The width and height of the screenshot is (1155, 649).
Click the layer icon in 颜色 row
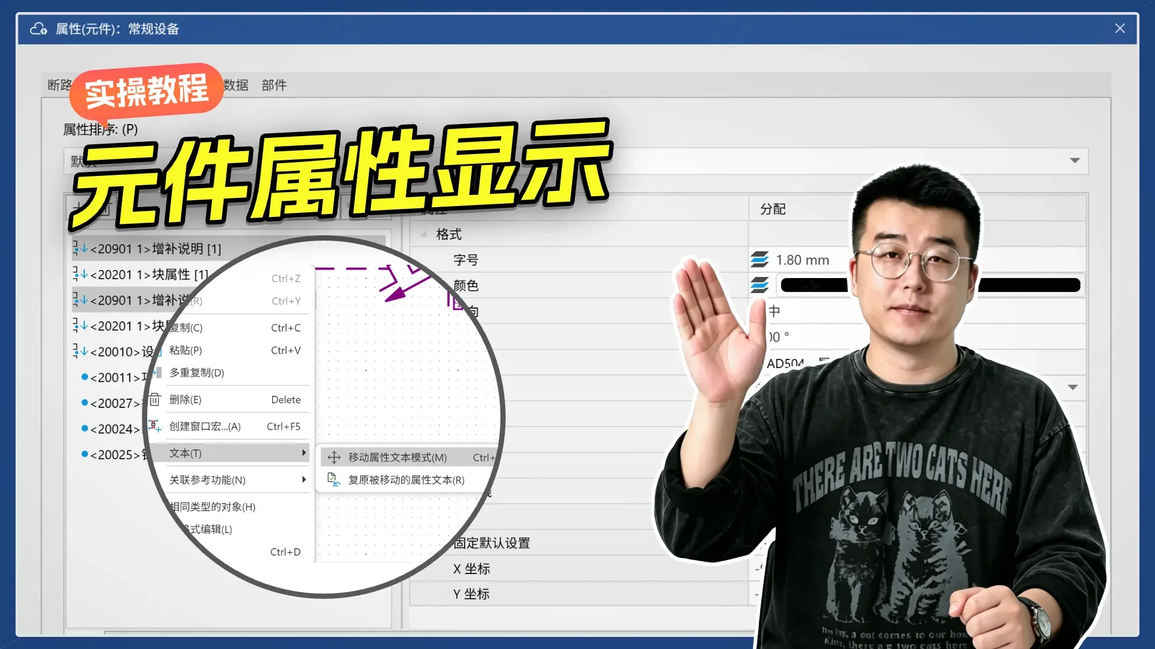point(760,285)
